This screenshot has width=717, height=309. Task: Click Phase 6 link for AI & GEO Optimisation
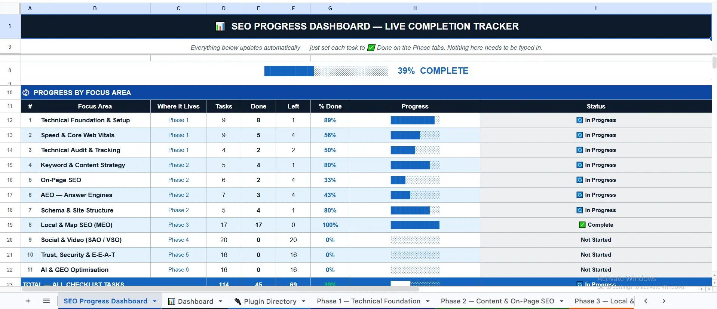coord(178,270)
